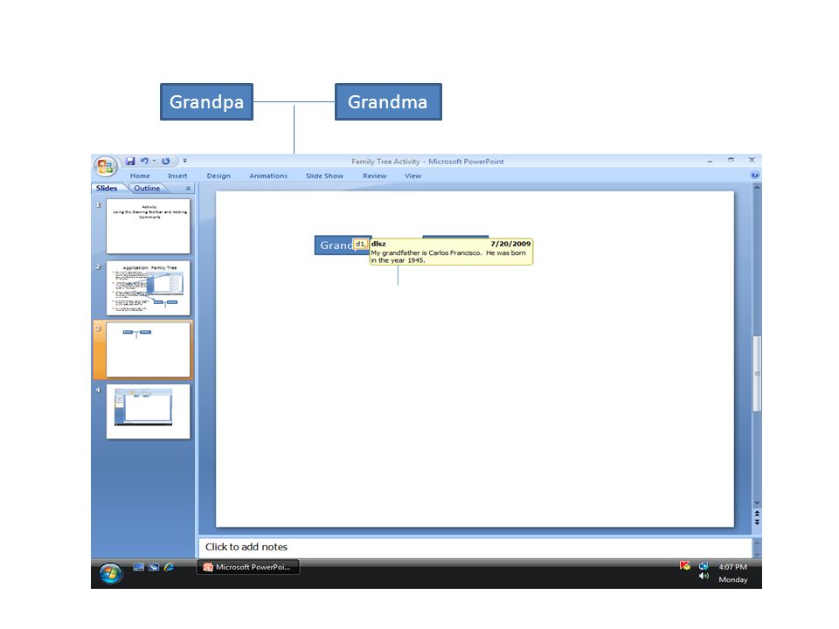Screen dimensions: 839x629
Task: Open the View ribbon tab
Action: 413,176
